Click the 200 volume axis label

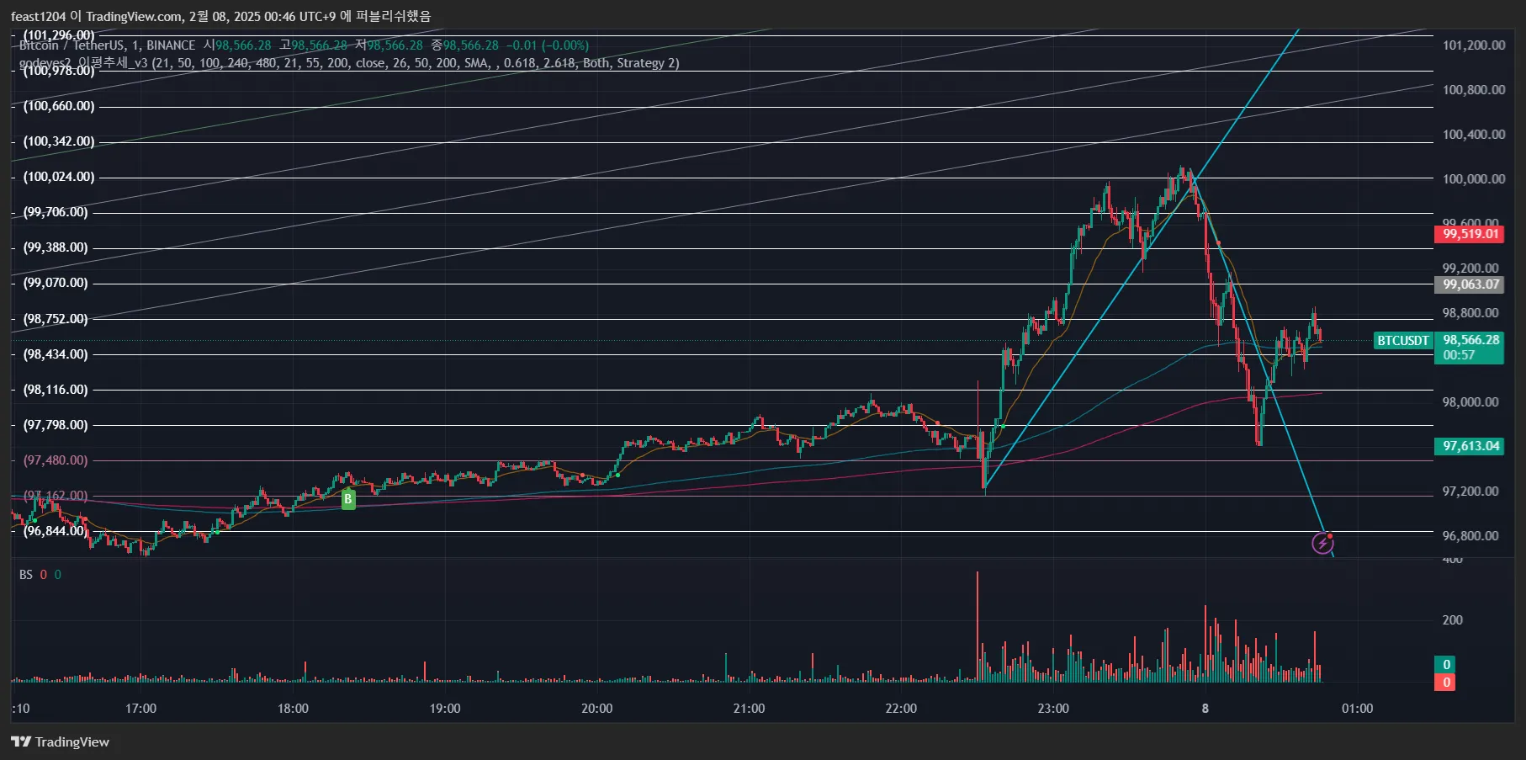(1452, 620)
